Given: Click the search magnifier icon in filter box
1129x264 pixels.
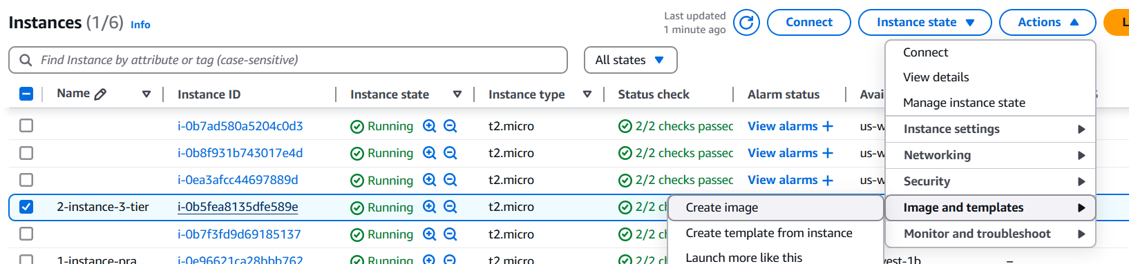Looking at the screenshot, I should [26, 60].
